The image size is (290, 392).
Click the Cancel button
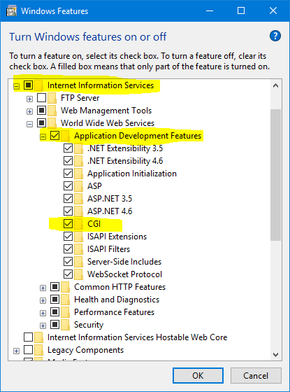pyautogui.click(x=256, y=375)
